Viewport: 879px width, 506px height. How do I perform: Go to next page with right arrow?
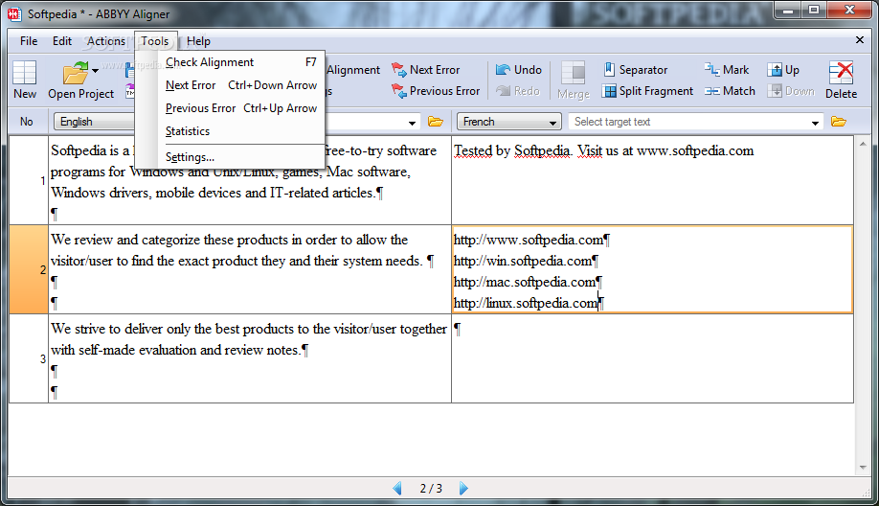463,489
